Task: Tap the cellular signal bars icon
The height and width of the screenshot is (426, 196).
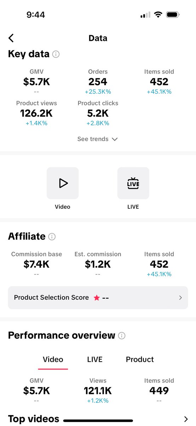Action: tap(145, 15)
